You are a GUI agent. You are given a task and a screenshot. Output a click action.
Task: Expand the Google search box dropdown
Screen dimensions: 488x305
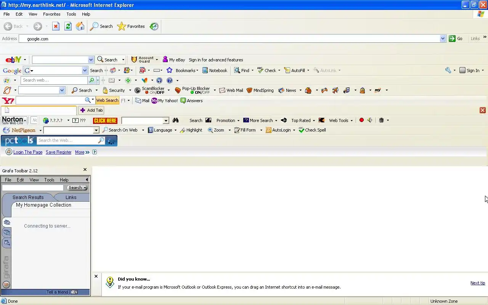click(x=85, y=71)
